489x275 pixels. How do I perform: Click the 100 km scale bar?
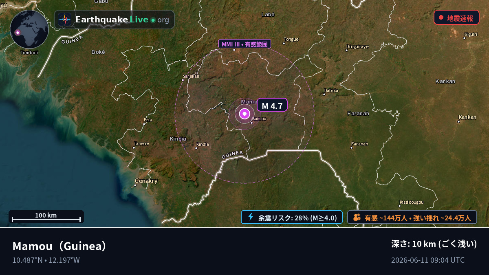[x=46, y=216]
